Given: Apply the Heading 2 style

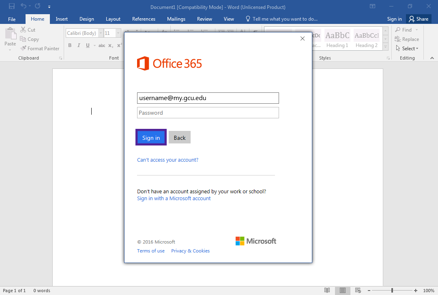Looking at the screenshot, I should point(367,39).
